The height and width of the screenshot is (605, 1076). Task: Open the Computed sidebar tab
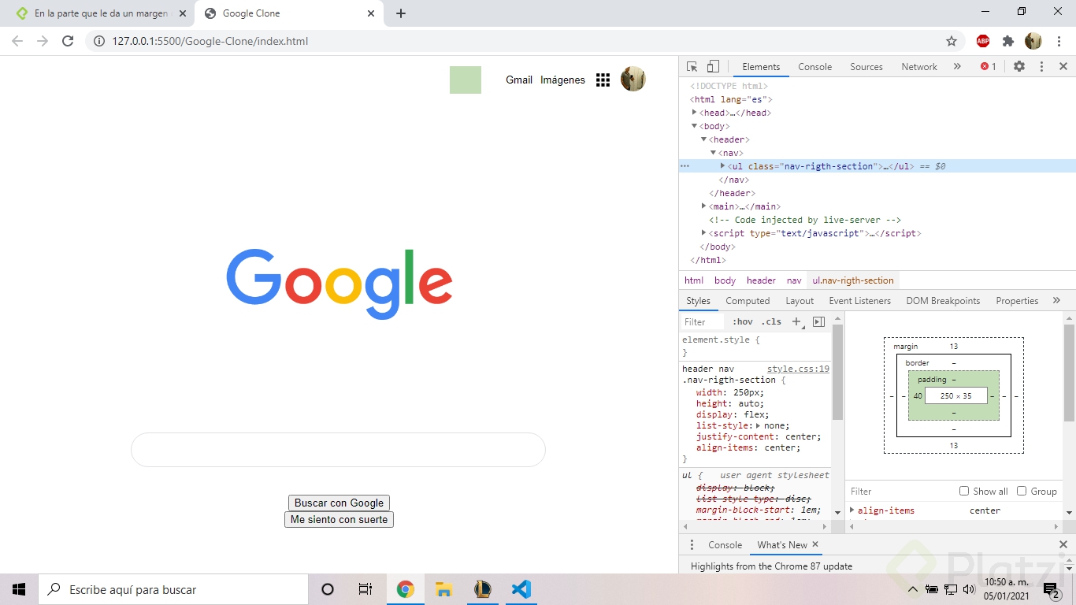748,301
